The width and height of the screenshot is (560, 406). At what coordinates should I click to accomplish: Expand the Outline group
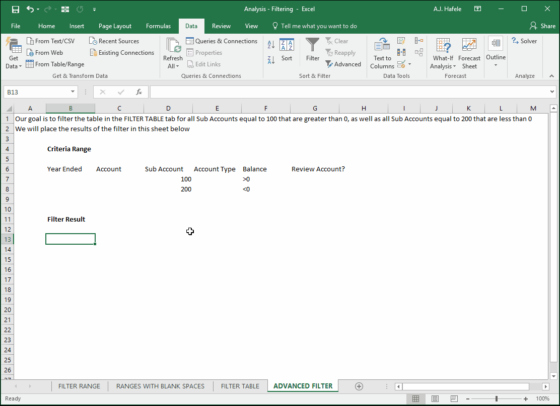click(x=496, y=52)
